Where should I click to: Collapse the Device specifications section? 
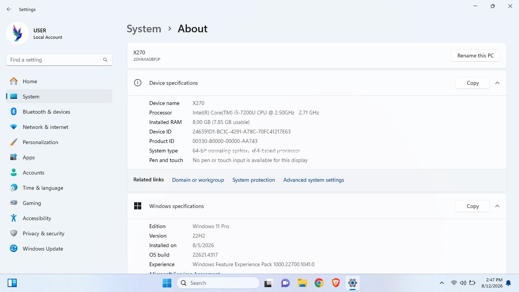[497, 83]
